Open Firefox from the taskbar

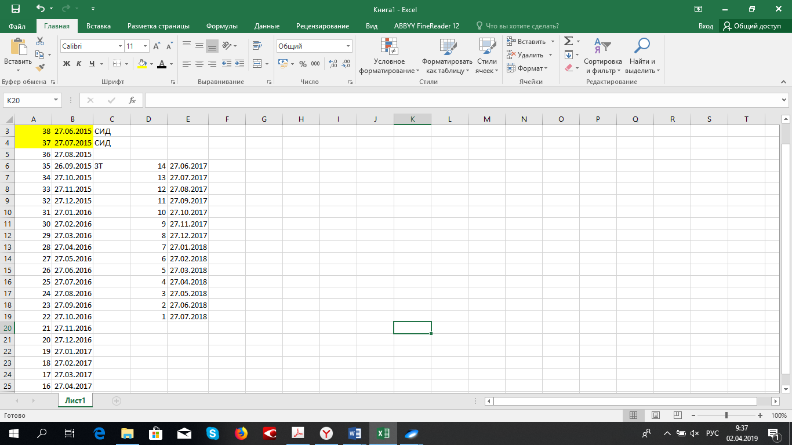tap(241, 433)
